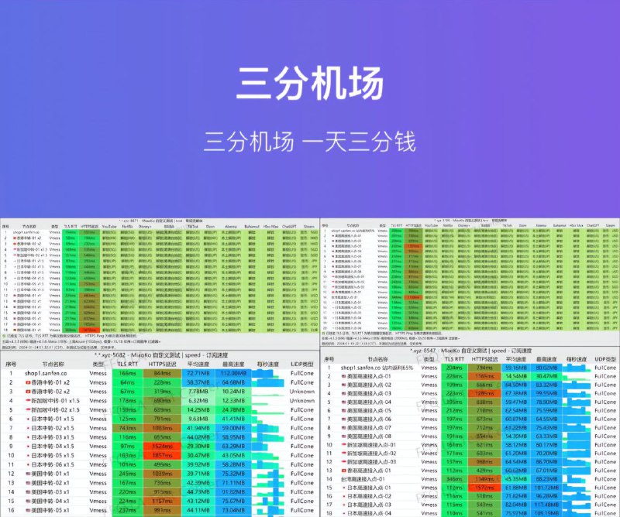Screen dimensions: 620x517
Task: Select the UDP类型 column header
Action: 301,362
